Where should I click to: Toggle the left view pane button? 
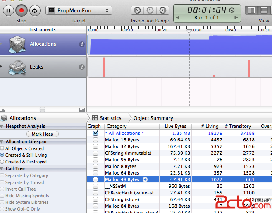(251, 11)
